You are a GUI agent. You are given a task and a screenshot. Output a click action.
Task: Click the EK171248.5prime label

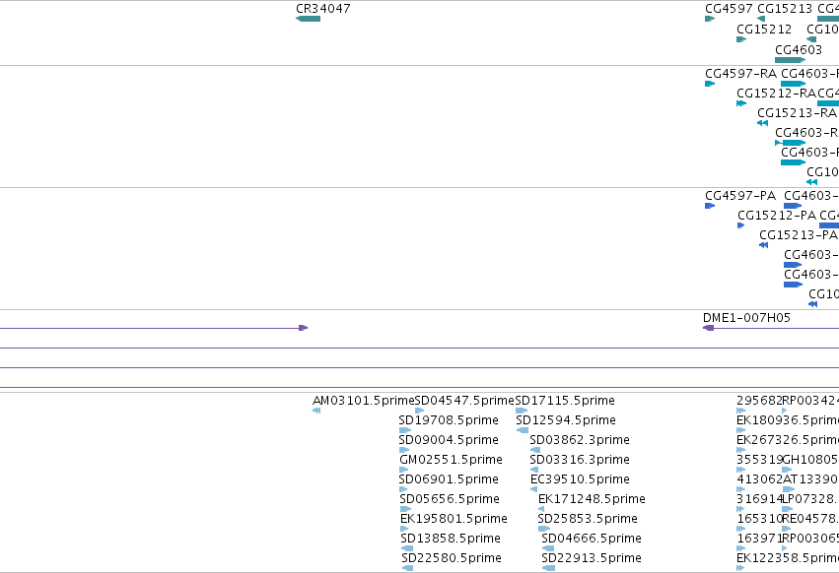pyautogui.click(x=592, y=499)
